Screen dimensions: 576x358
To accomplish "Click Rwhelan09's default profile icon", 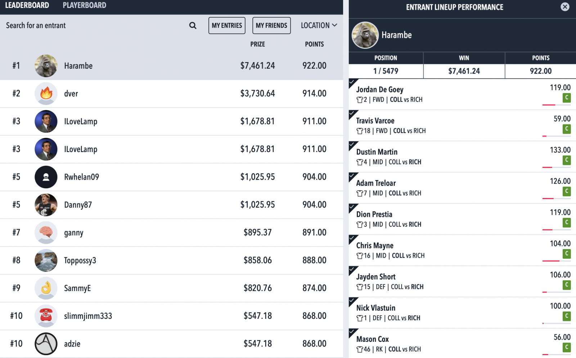I will coord(46,177).
